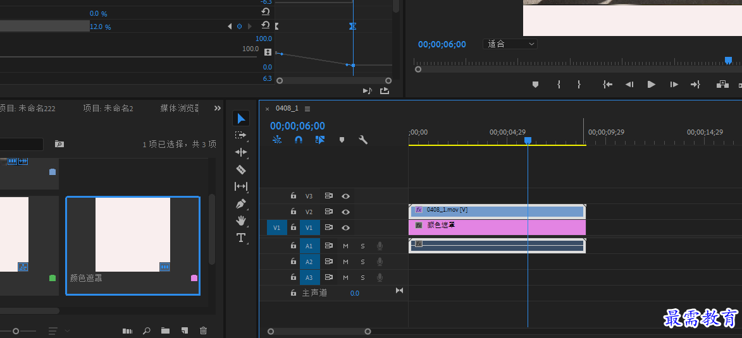Add marker in Program monitor controls

click(535, 85)
